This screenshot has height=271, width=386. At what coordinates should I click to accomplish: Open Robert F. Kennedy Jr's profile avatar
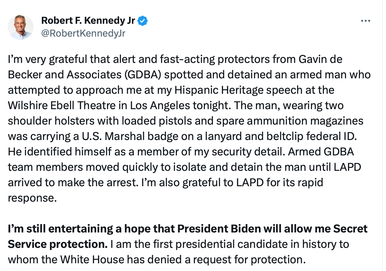click(x=21, y=27)
